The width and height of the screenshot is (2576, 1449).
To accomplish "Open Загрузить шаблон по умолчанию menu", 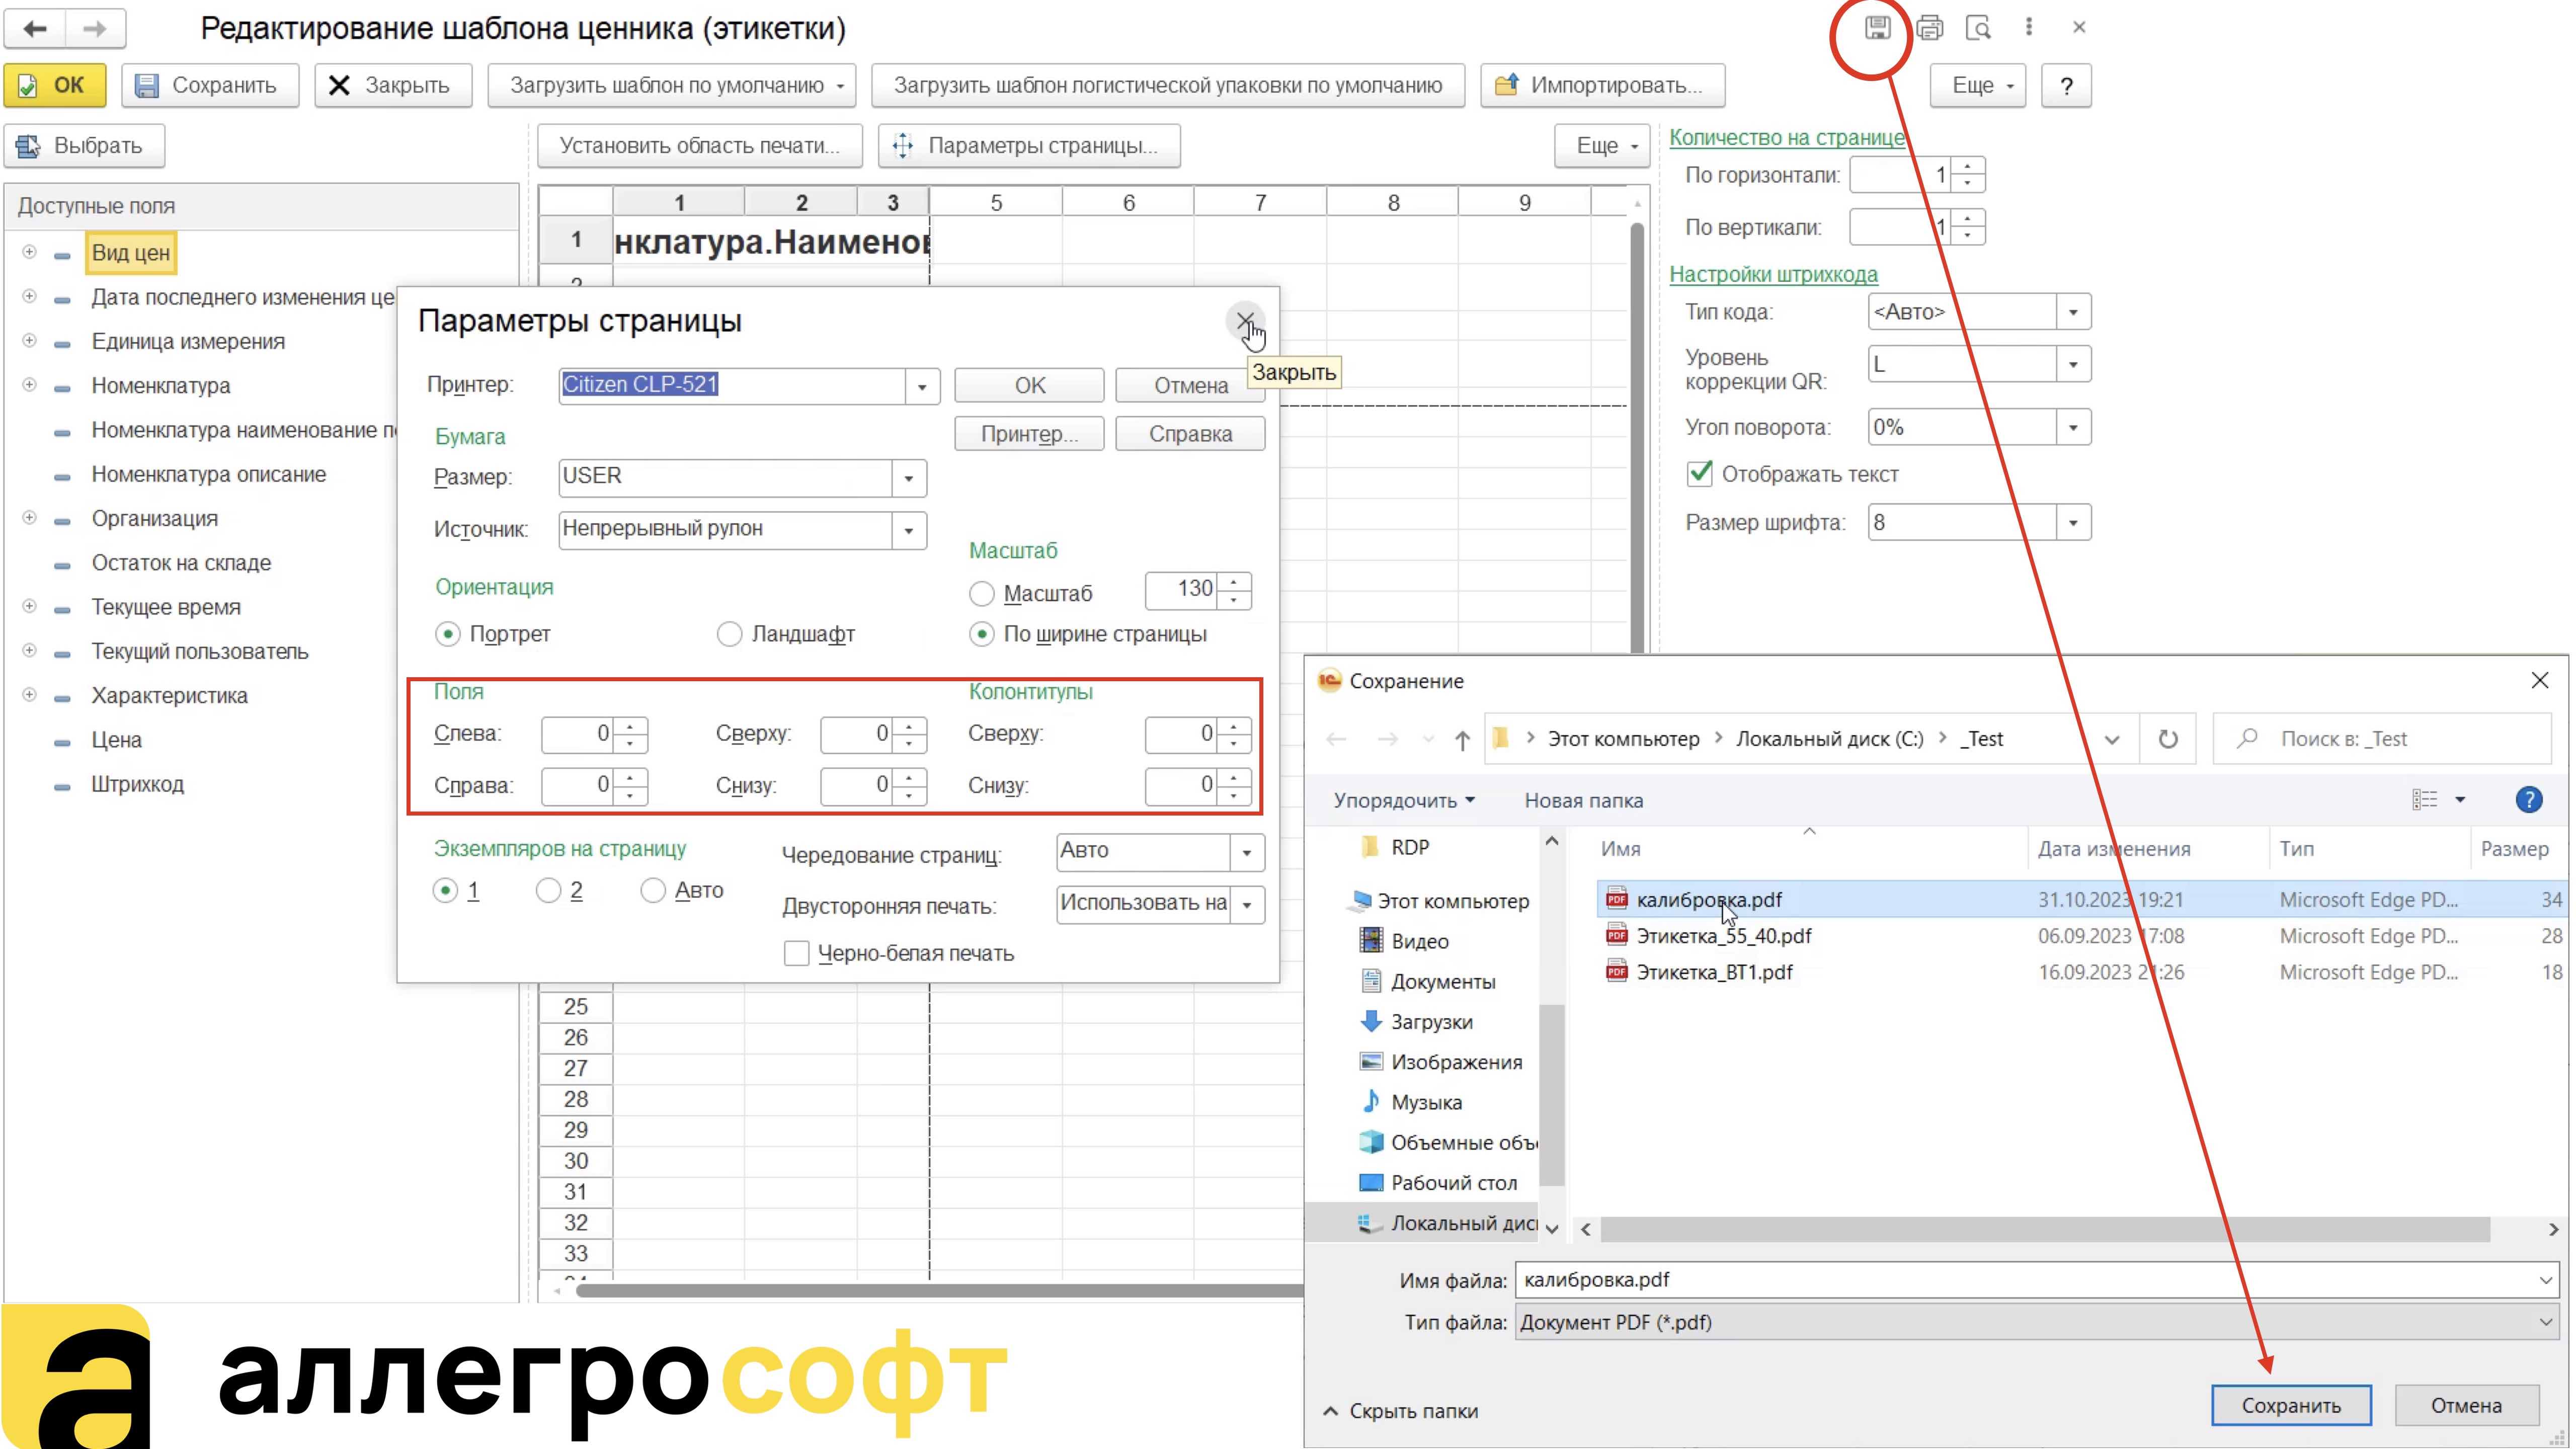I will tap(672, 86).
